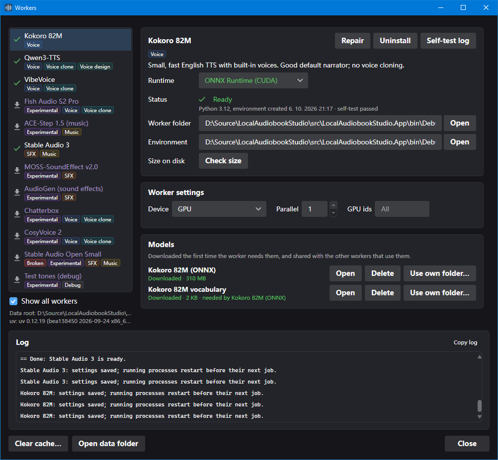This screenshot has width=498, height=460.
Task: Decrease the Parallel value with down arrow
Action: tap(333, 213)
